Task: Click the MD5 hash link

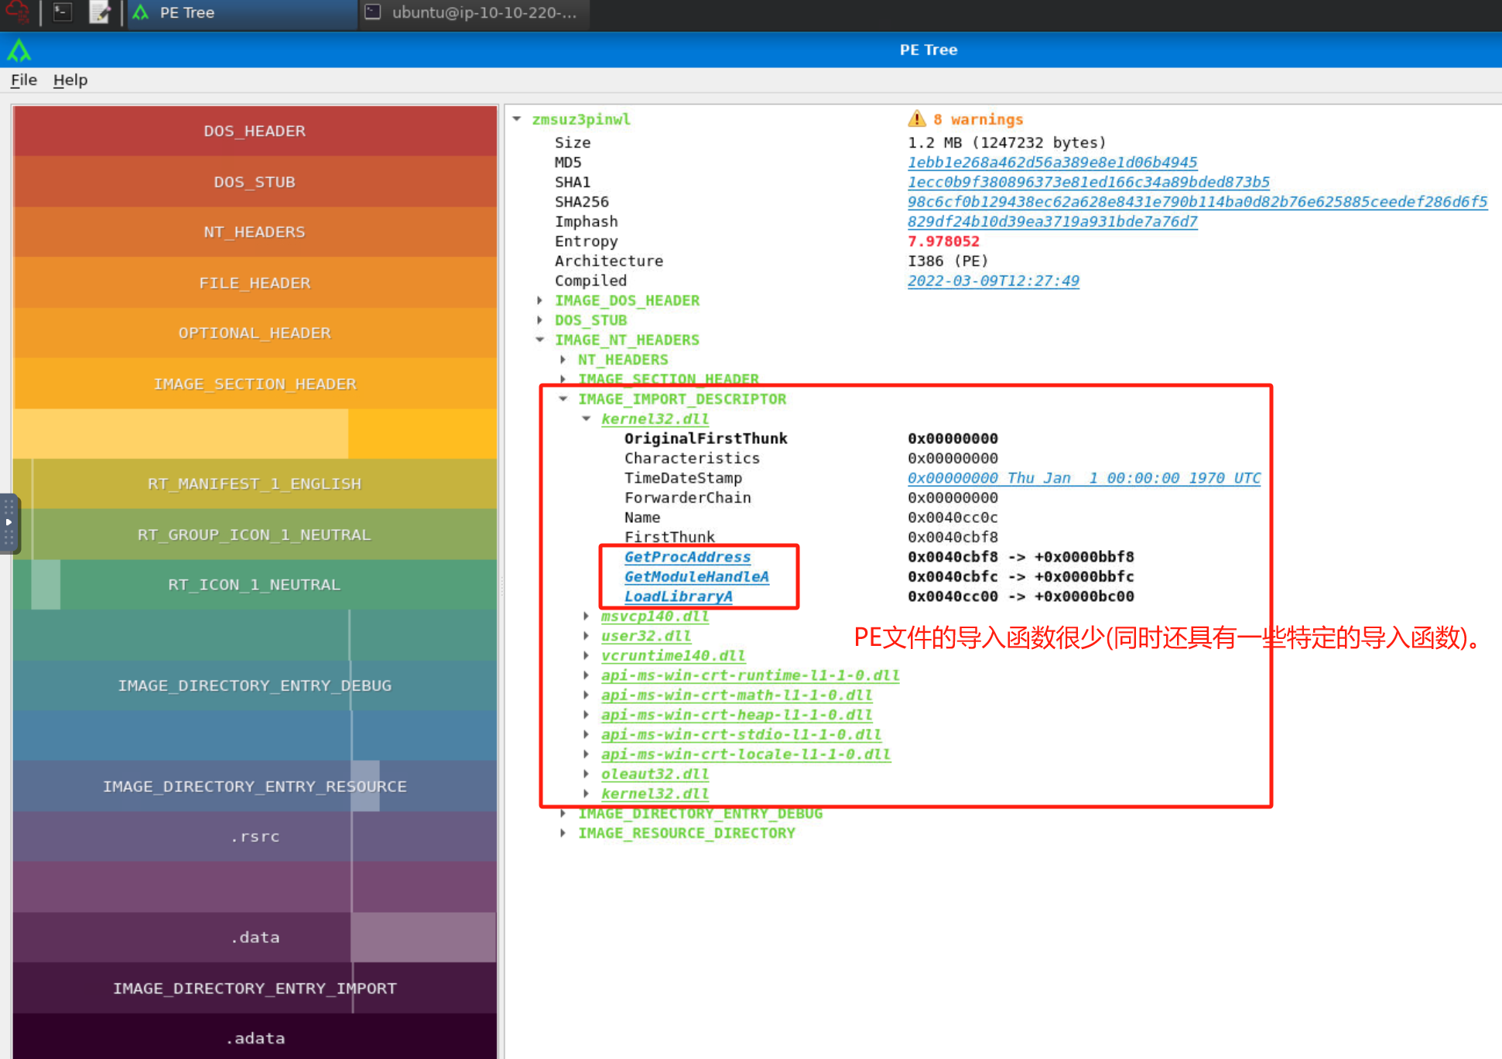Action: point(1052,162)
